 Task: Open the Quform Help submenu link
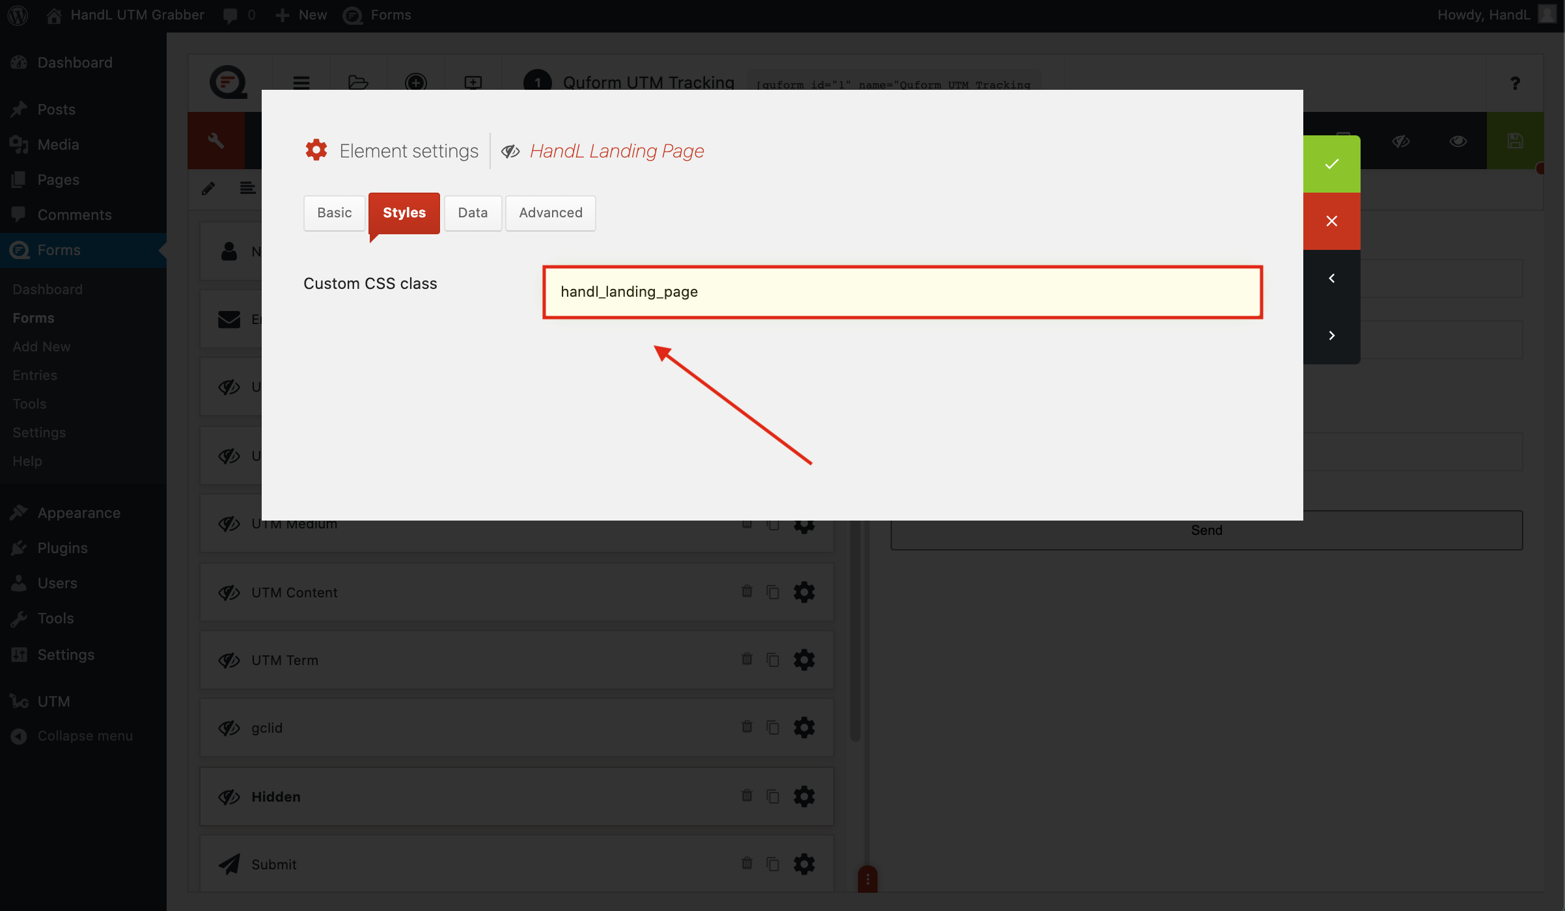click(27, 461)
